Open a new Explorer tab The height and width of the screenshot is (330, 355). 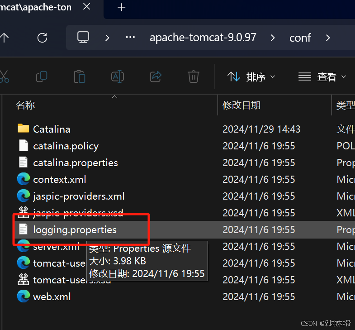(121, 7)
